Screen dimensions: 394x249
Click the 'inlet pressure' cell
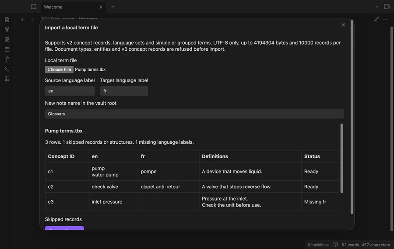(113, 202)
